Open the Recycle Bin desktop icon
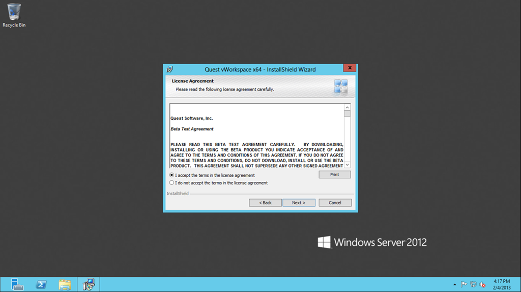521x292 pixels. 14,15
